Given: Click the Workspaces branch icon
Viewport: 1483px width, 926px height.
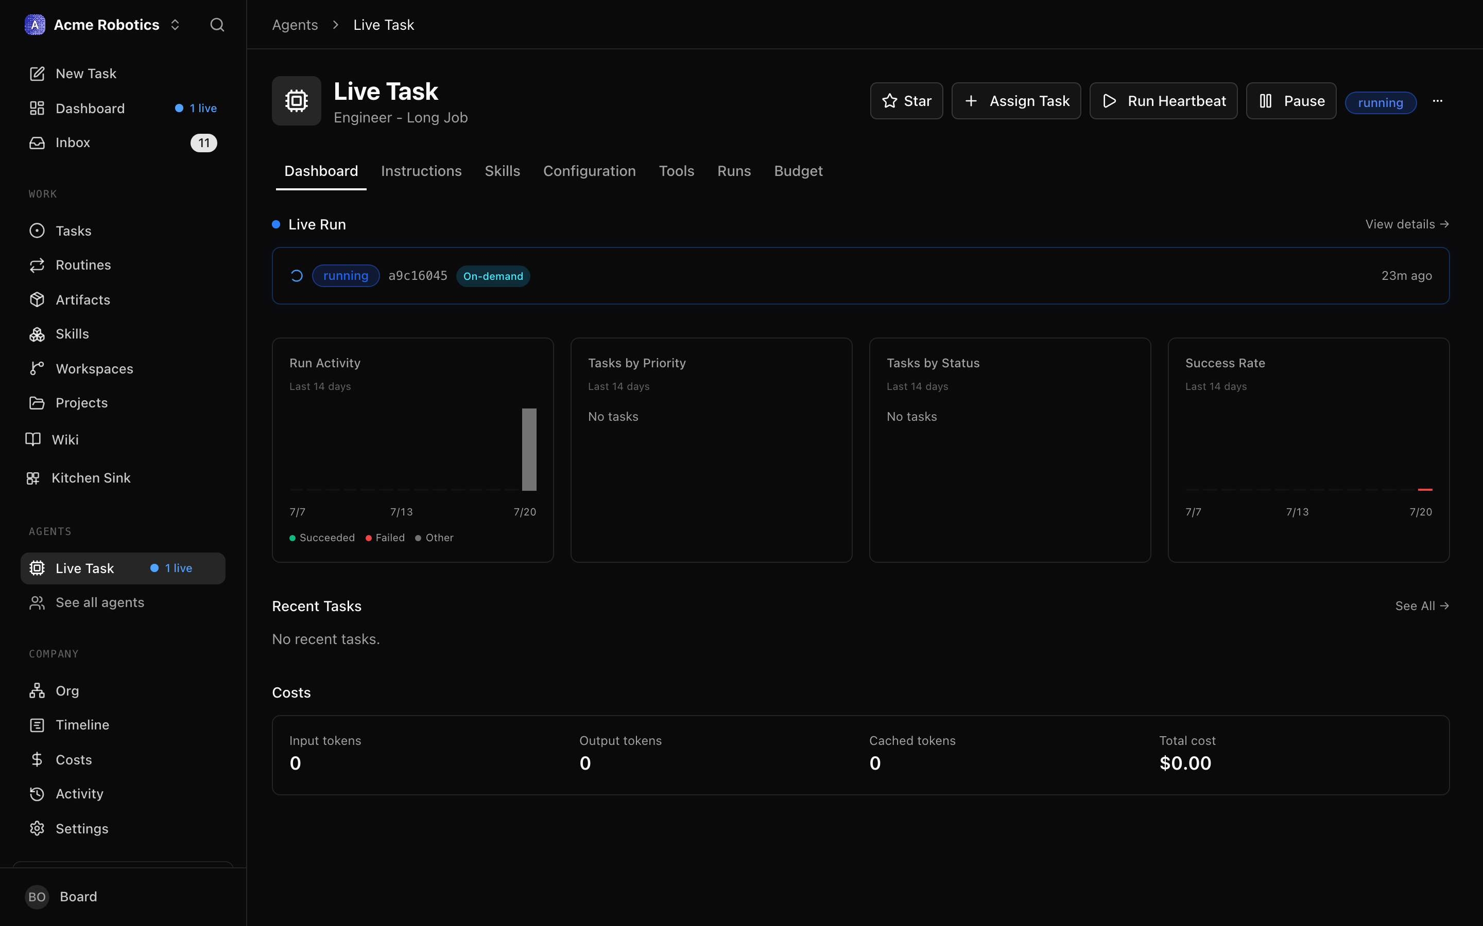Looking at the screenshot, I should pos(37,368).
